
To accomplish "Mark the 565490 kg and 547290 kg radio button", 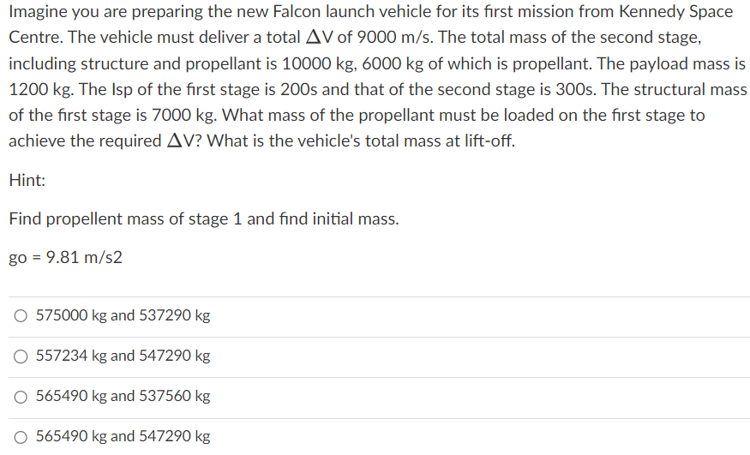I will point(21,437).
